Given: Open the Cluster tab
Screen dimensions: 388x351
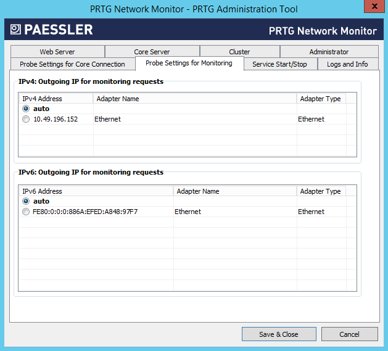Looking at the screenshot, I should tap(239, 52).
